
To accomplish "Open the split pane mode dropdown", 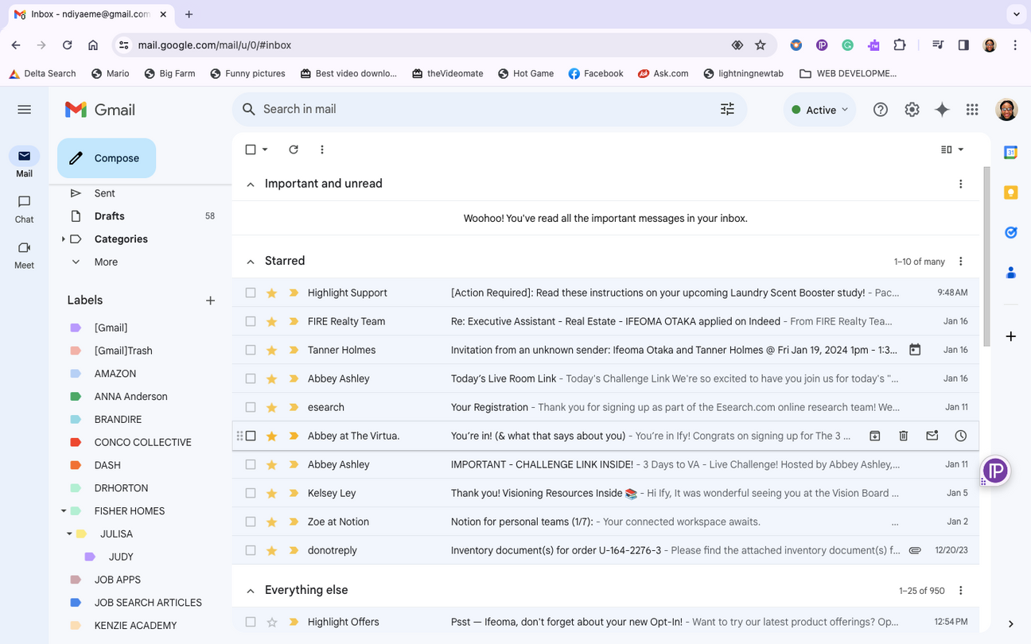I will [x=952, y=149].
